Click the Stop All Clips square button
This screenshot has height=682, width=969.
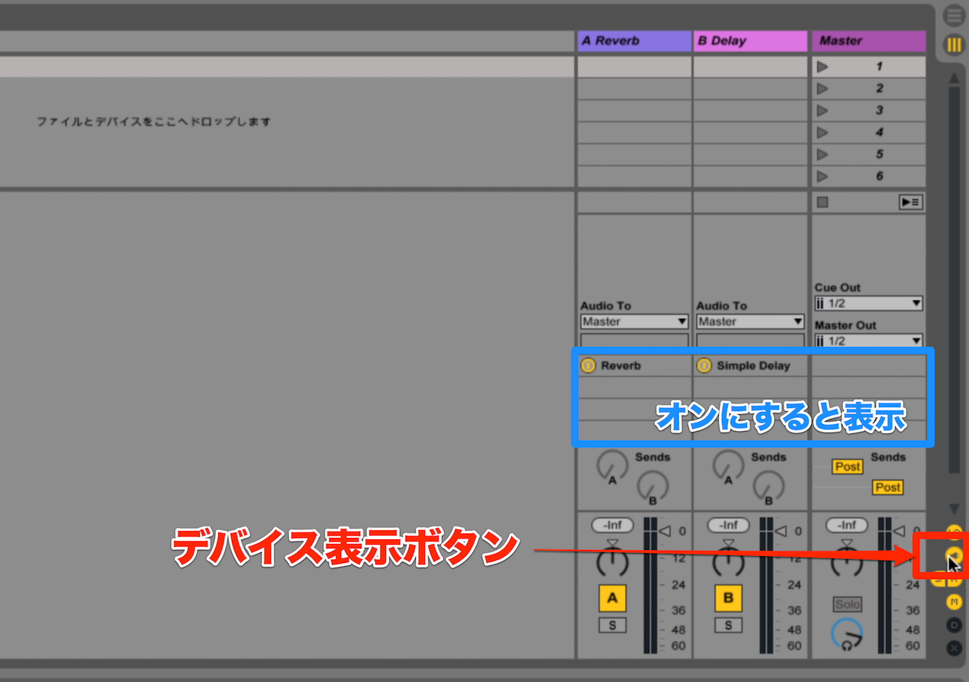click(x=822, y=202)
